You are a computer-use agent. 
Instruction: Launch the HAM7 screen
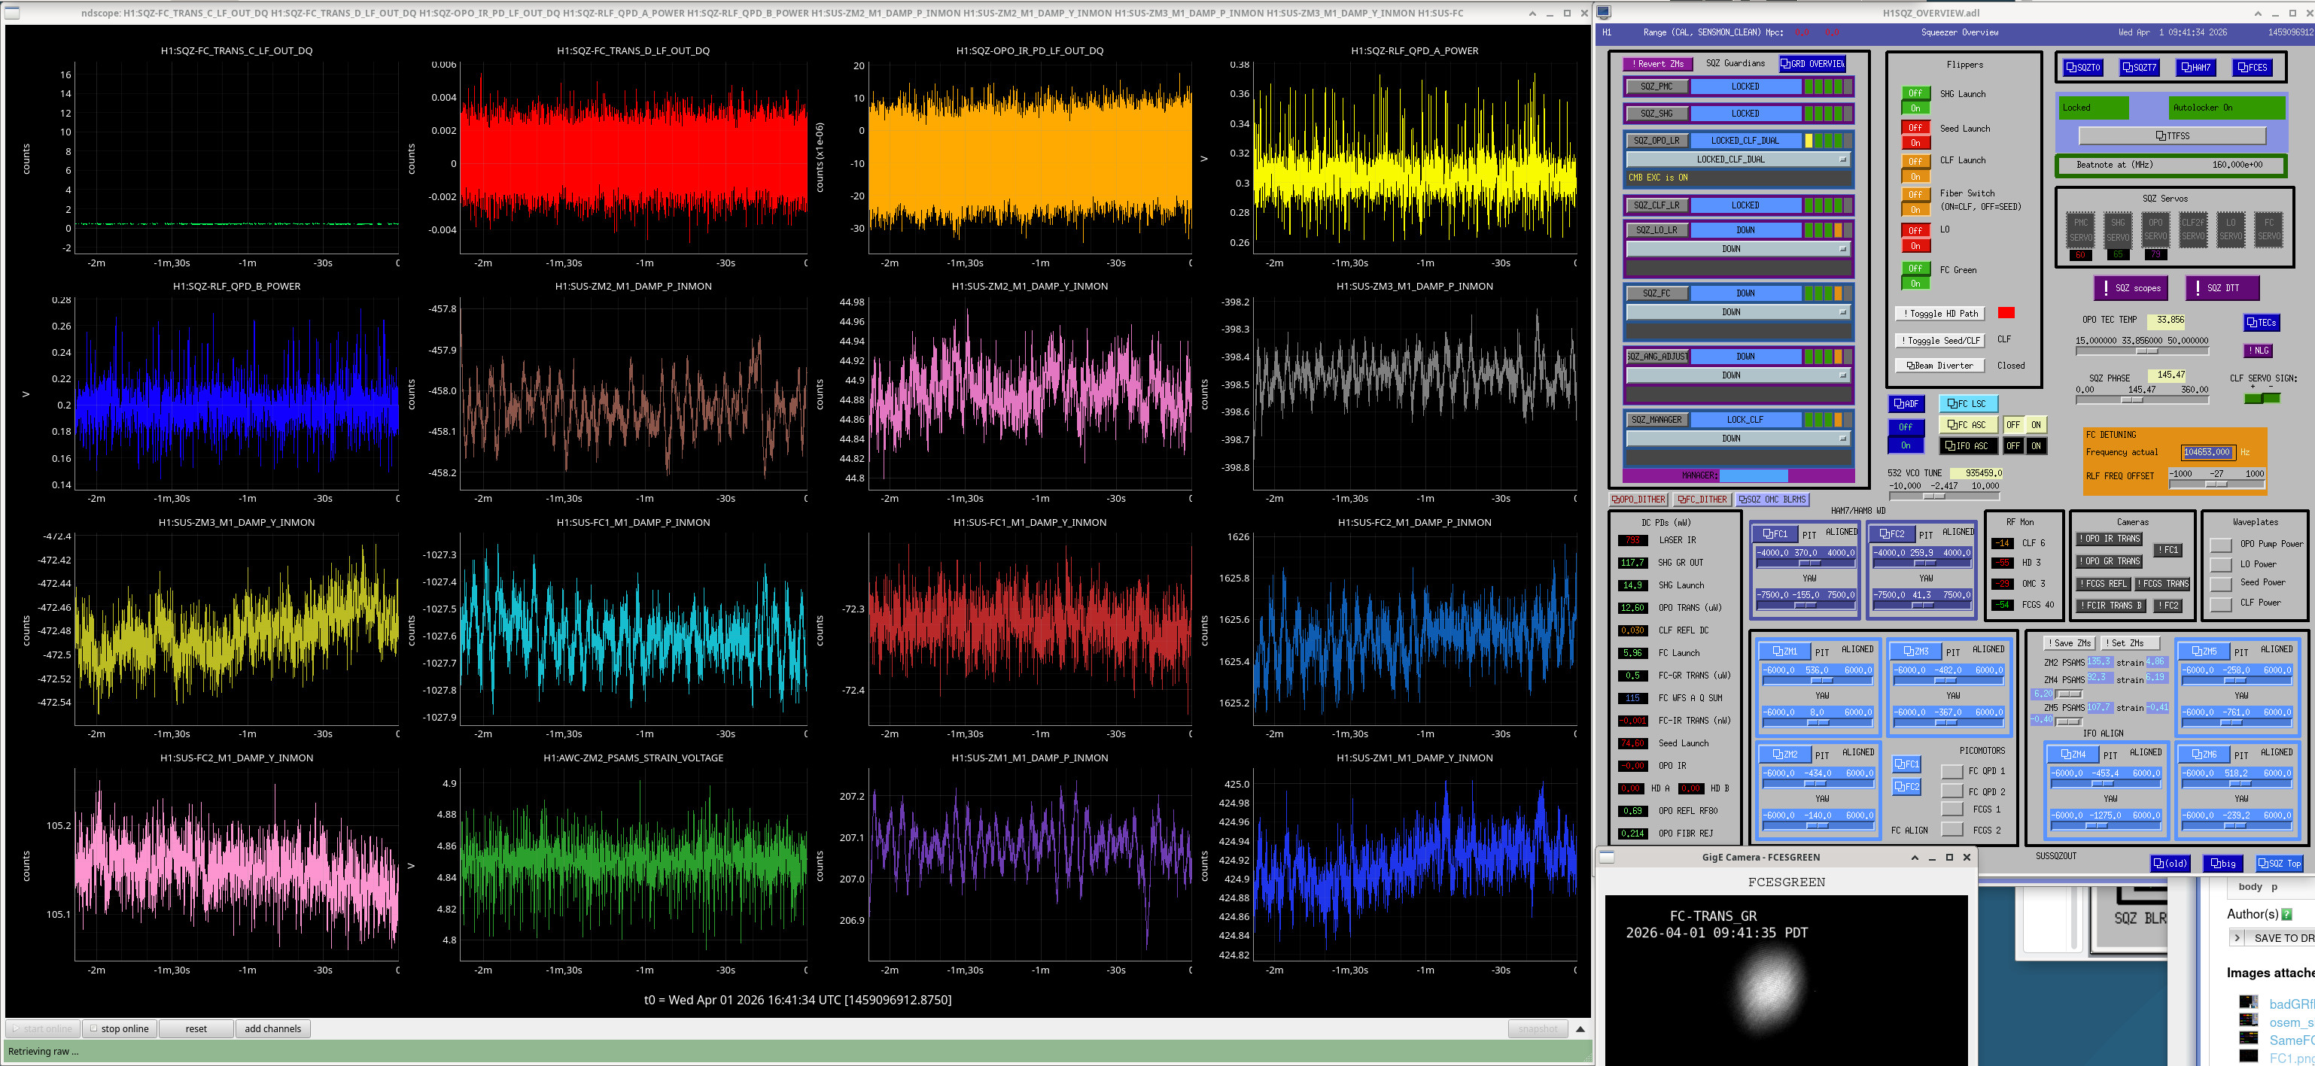[2195, 68]
